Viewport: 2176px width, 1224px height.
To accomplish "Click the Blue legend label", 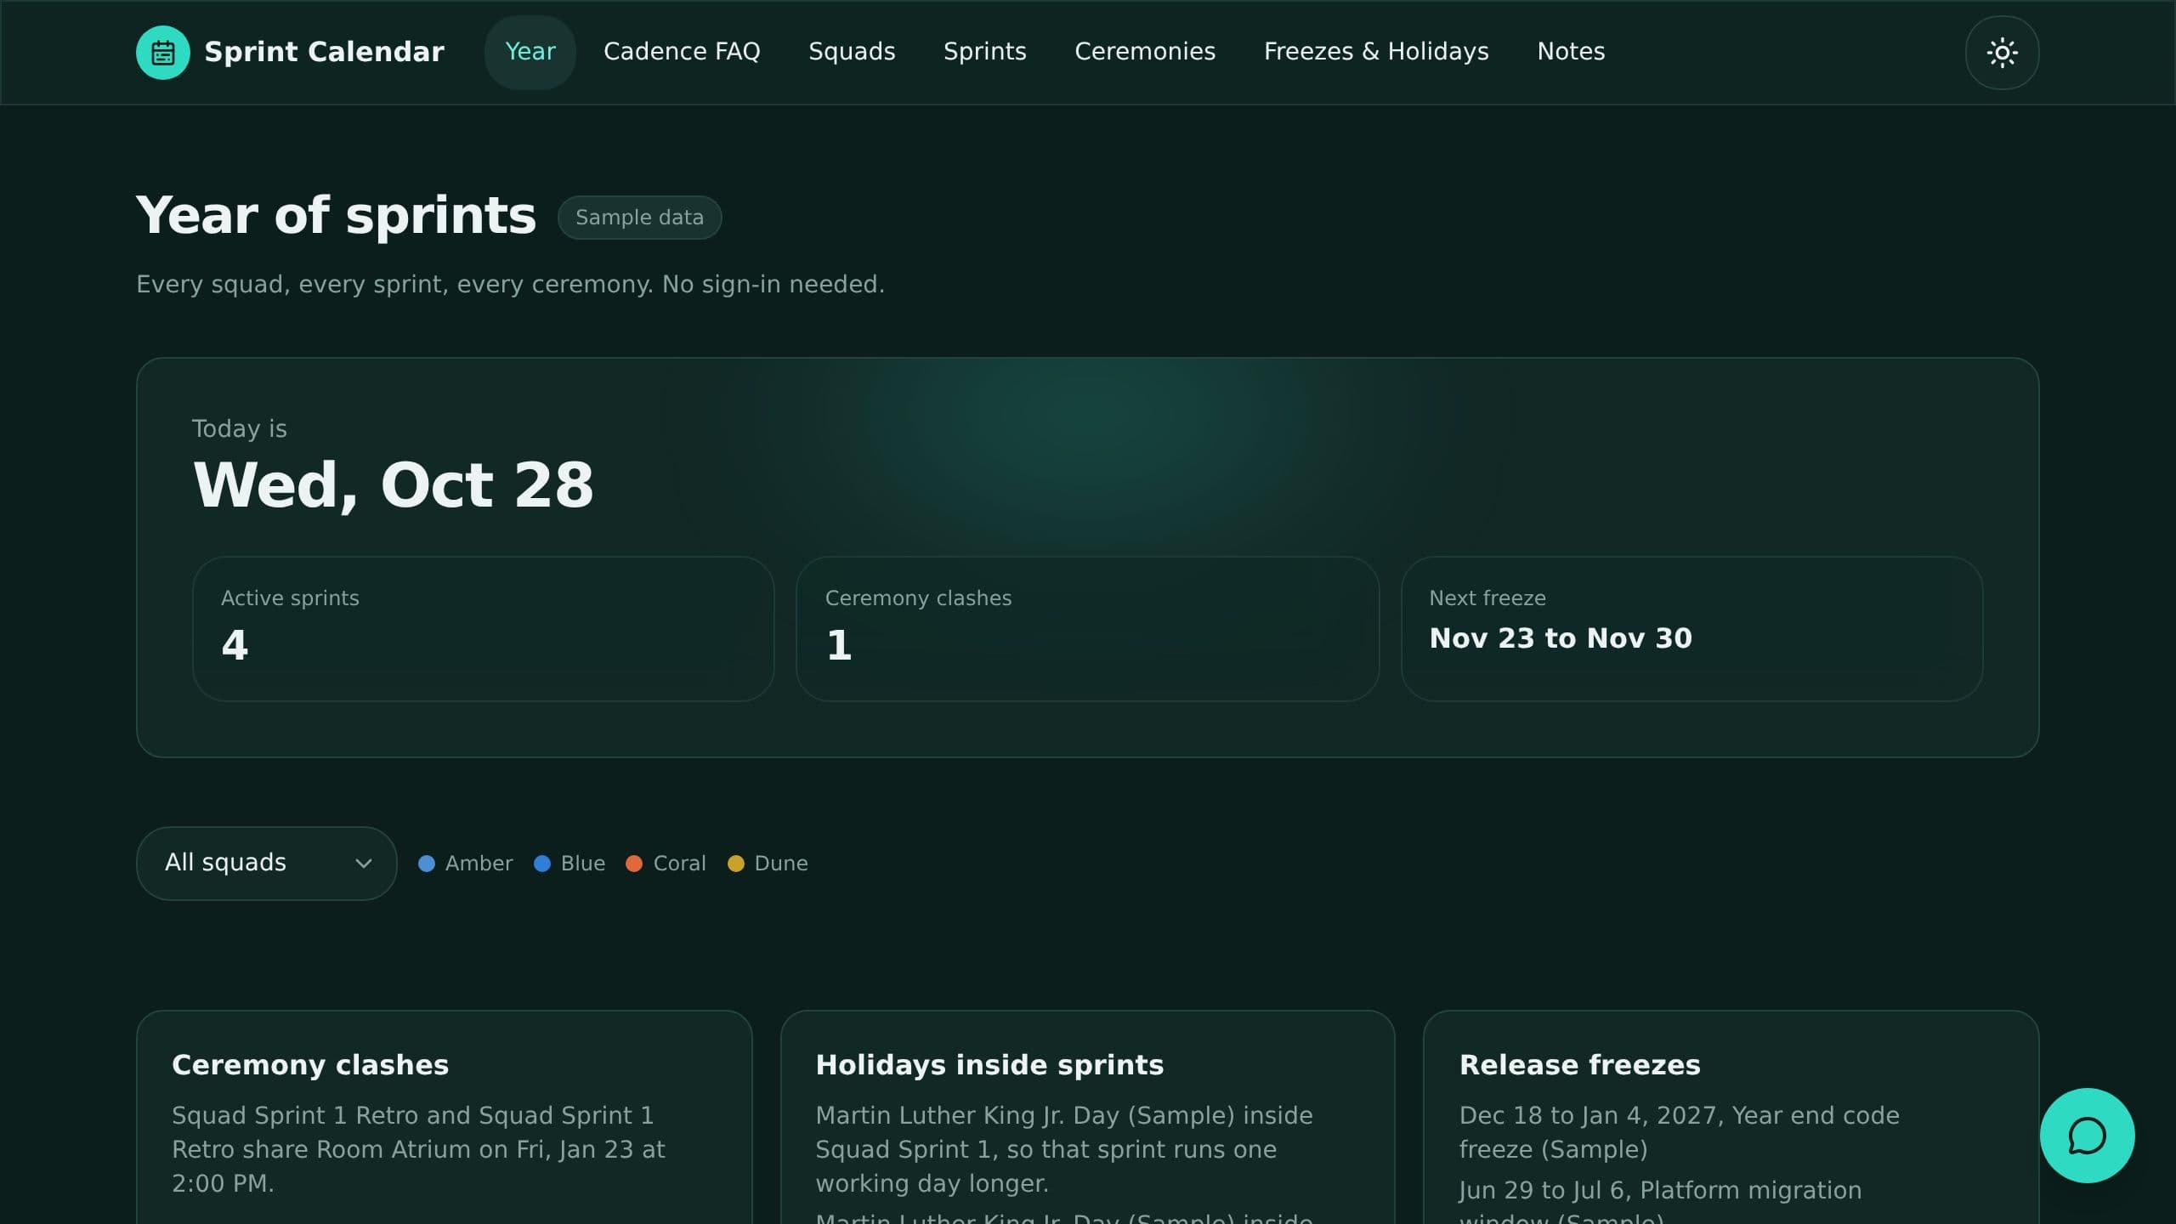I will [583, 864].
